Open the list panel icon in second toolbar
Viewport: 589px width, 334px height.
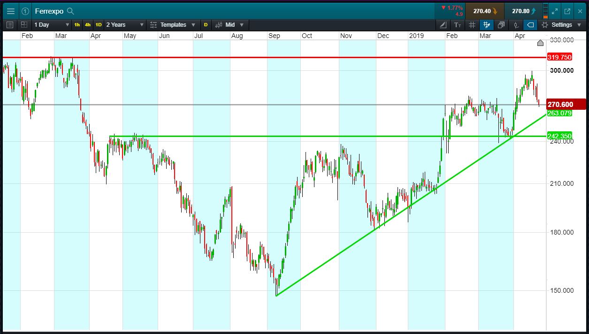[x=10, y=24]
